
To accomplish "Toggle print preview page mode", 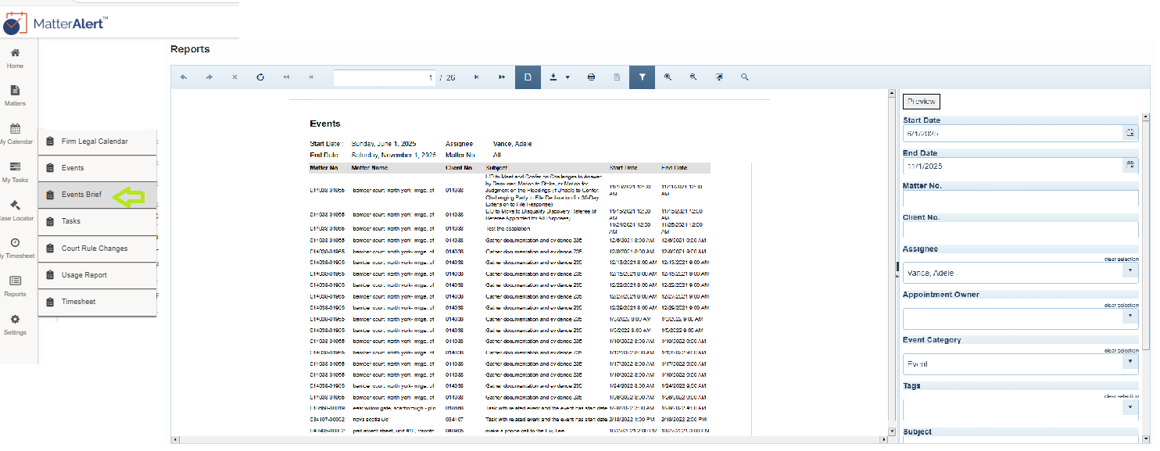I will (x=528, y=77).
